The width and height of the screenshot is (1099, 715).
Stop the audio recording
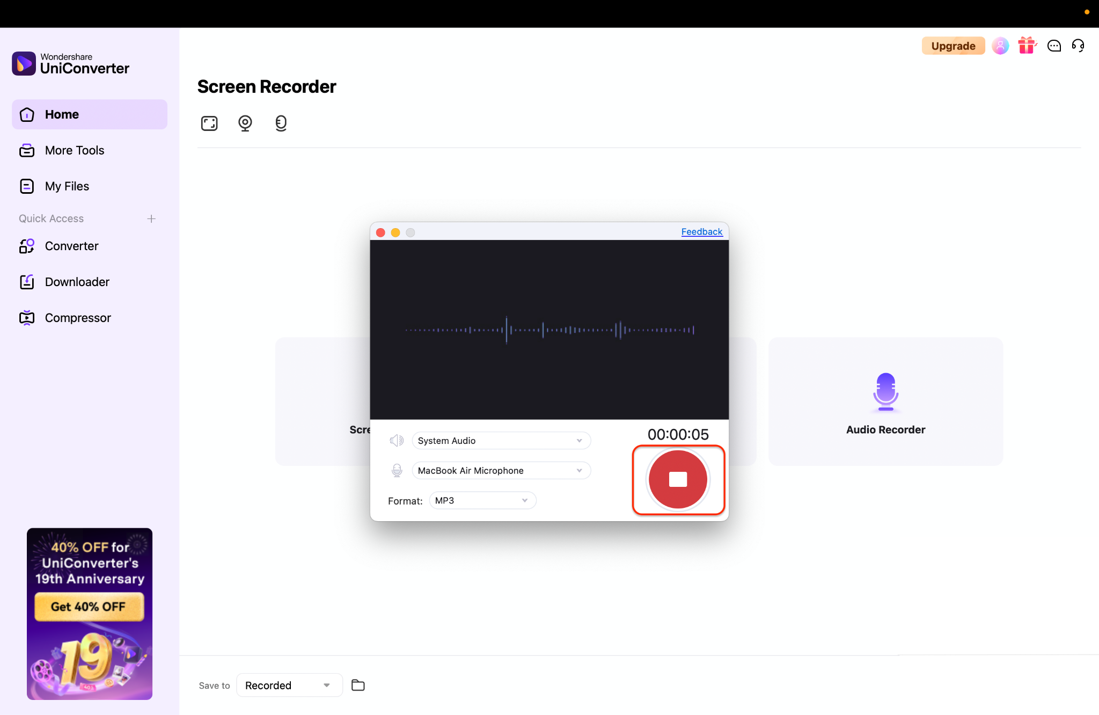pyautogui.click(x=678, y=479)
